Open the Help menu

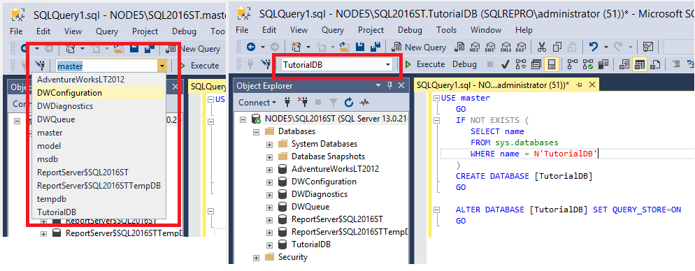[x=524, y=30]
